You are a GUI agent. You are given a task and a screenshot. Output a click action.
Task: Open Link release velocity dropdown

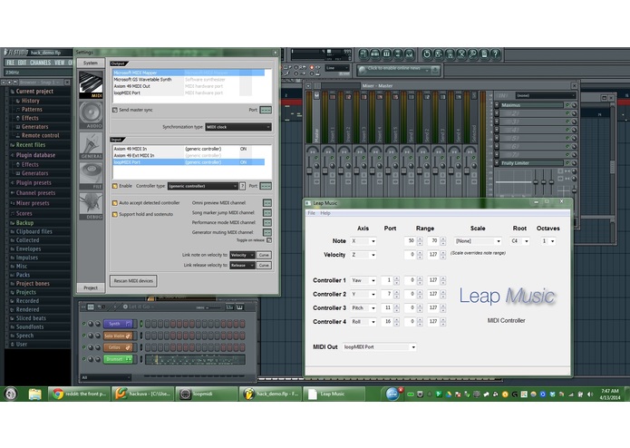(242, 265)
